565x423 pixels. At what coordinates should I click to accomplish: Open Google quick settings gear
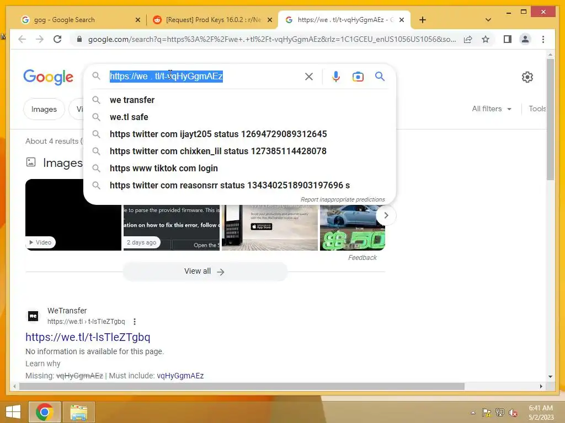(527, 77)
